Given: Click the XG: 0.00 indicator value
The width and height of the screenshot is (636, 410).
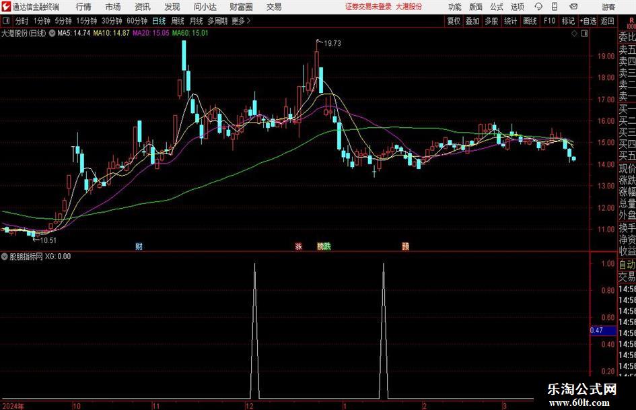Looking at the screenshot, I should (58, 256).
